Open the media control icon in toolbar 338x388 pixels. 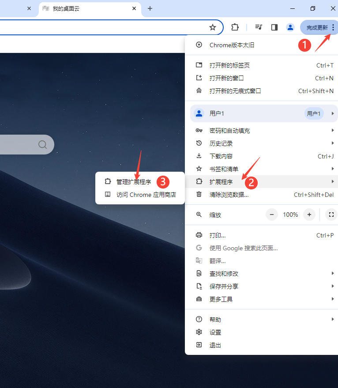coord(259,27)
